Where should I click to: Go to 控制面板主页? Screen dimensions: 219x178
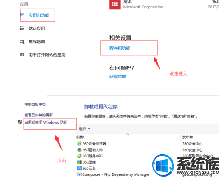[x=35, y=104]
